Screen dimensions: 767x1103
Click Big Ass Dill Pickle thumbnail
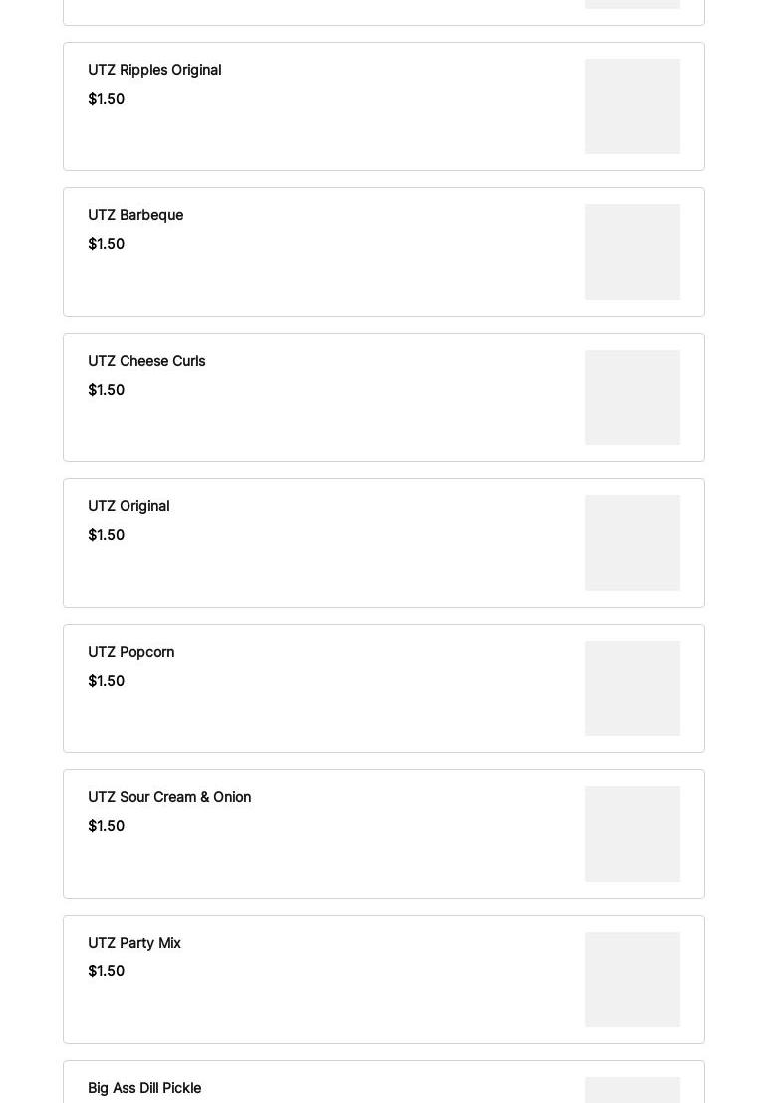632,1090
